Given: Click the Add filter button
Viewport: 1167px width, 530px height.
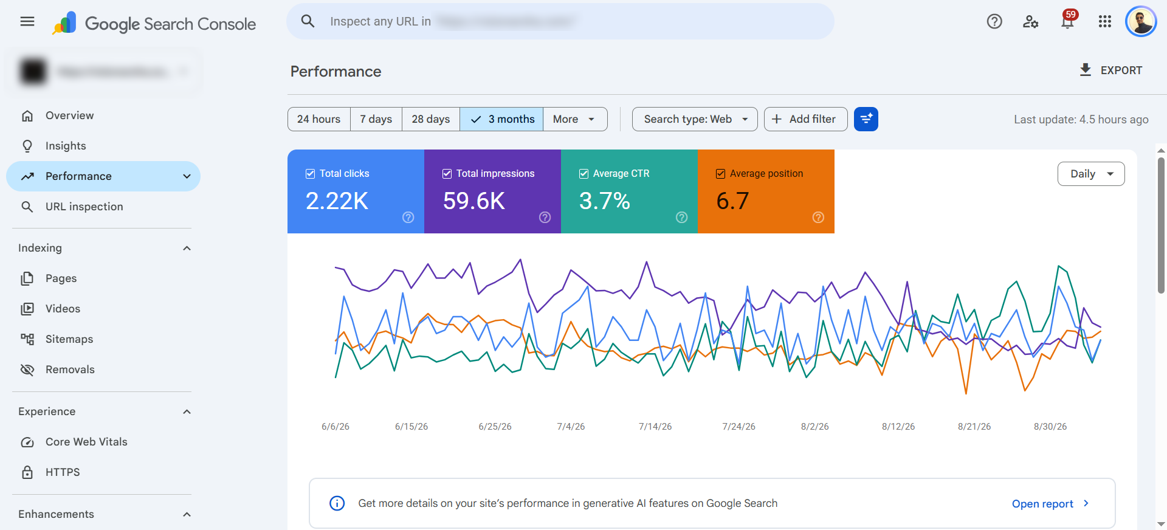Looking at the screenshot, I should [x=805, y=119].
